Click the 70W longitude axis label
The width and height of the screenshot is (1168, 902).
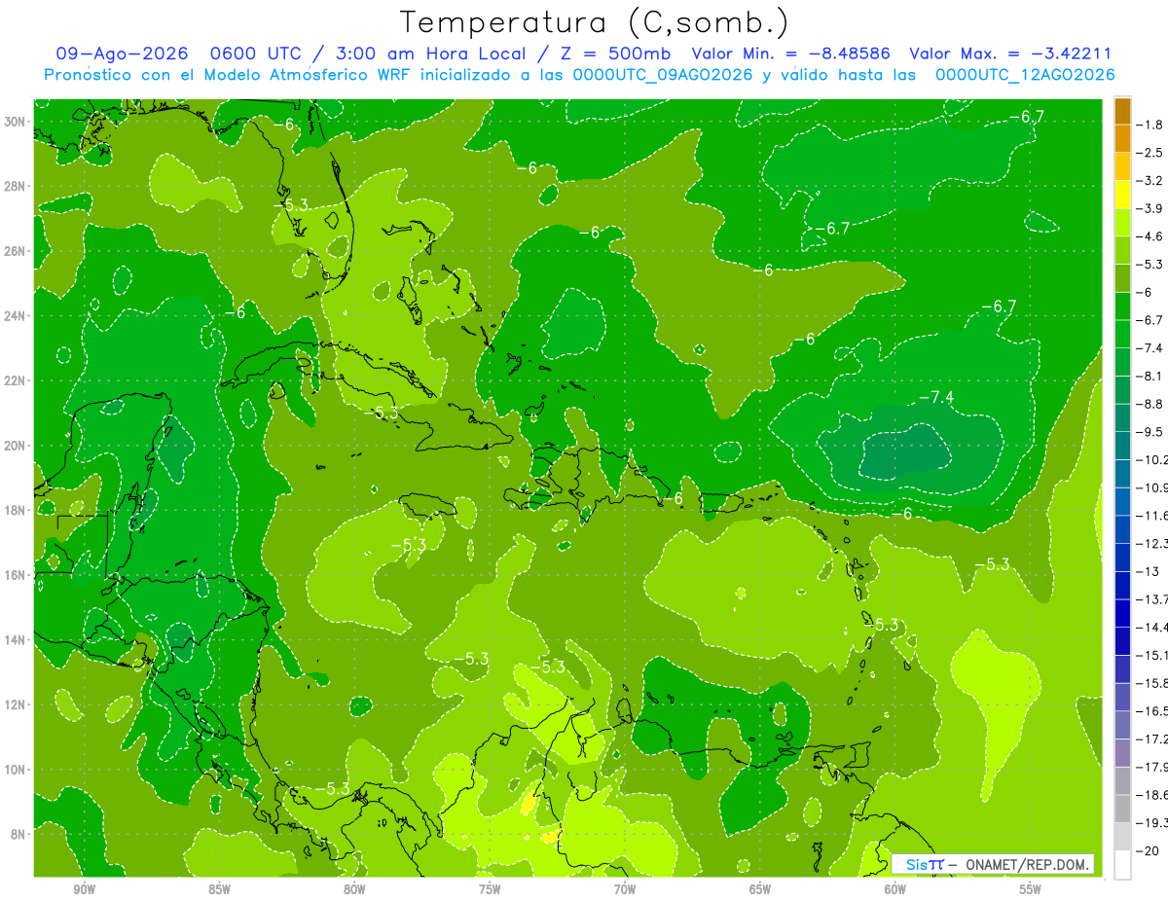[x=625, y=889]
